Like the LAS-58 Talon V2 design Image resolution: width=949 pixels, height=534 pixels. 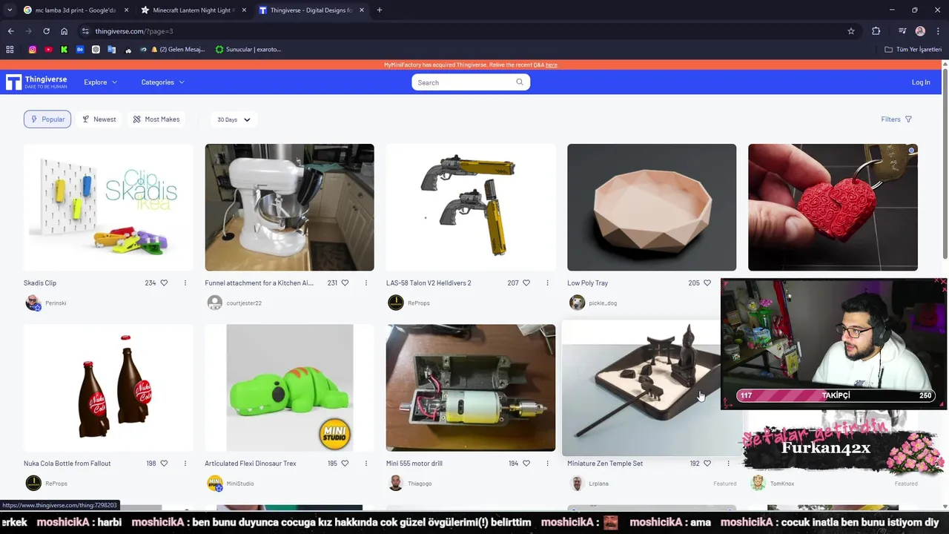click(x=526, y=283)
